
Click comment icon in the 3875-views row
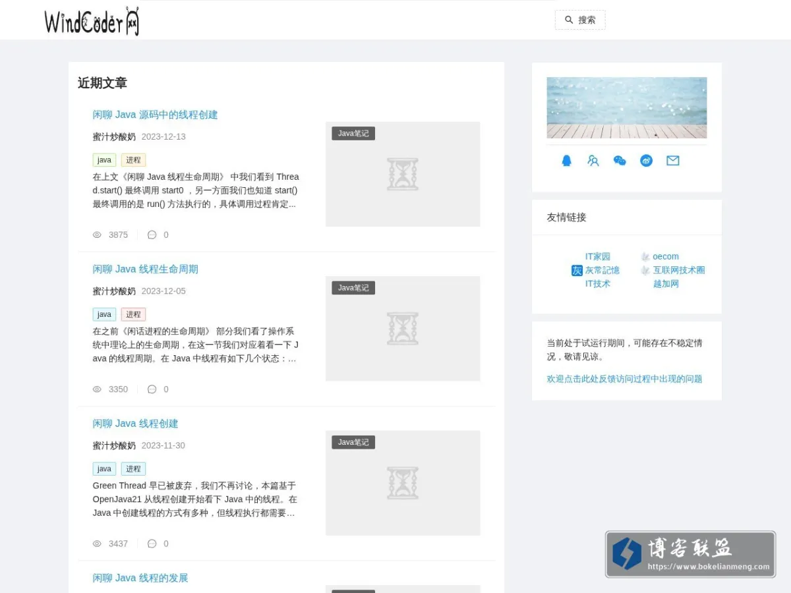pos(152,235)
